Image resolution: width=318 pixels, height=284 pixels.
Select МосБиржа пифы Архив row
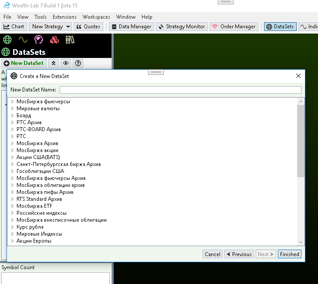click(x=45, y=192)
